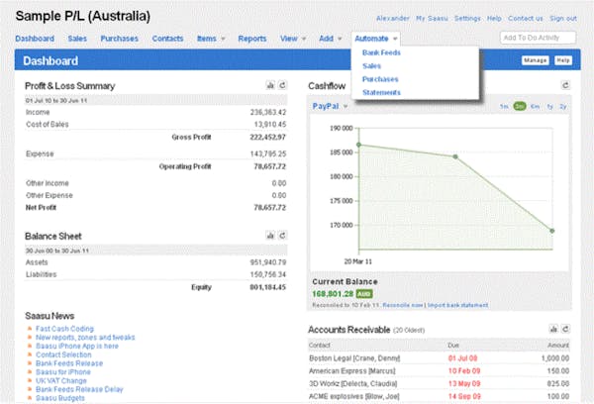Refresh the Cashflow panel
Screen dimensions: 594x404
pos(565,85)
